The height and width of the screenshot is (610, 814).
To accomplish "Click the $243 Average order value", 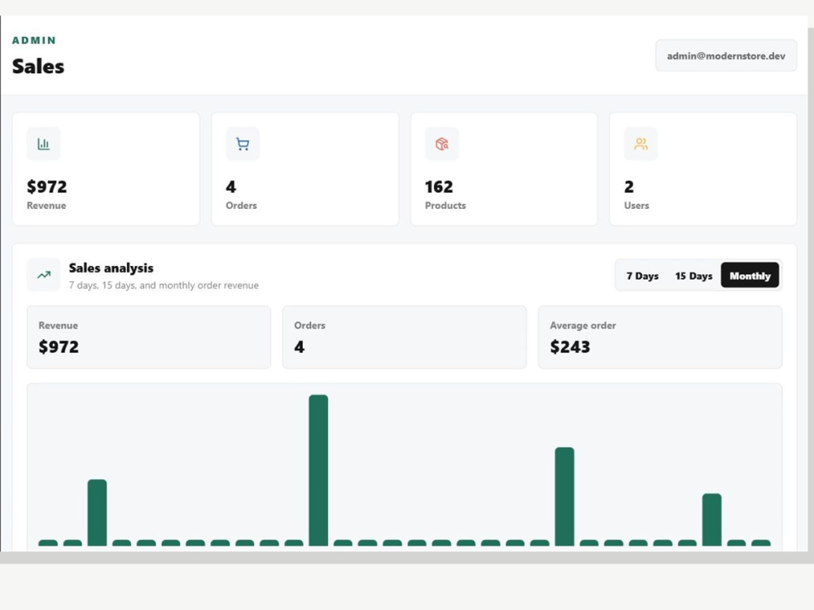I will [x=570, y=346].
